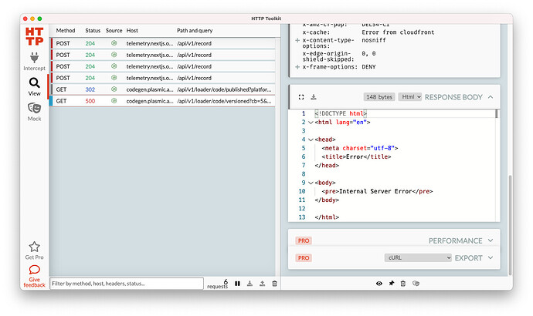Viewport: 533px width, 316px height.
Task: Delete this exchange with the details trash icon
Action: [402, 284]
